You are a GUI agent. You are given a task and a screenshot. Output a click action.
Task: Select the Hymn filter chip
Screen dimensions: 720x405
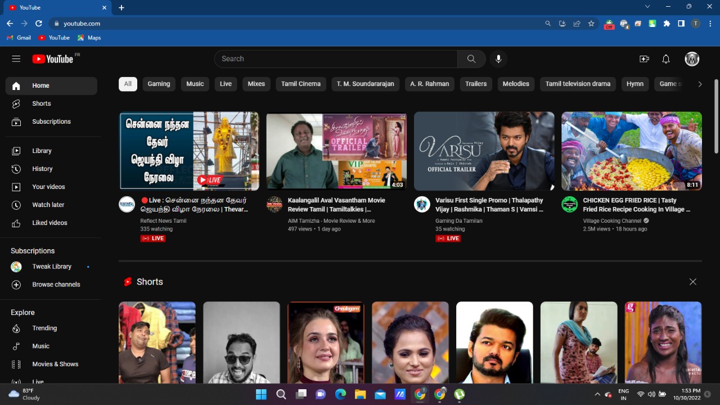635,84
